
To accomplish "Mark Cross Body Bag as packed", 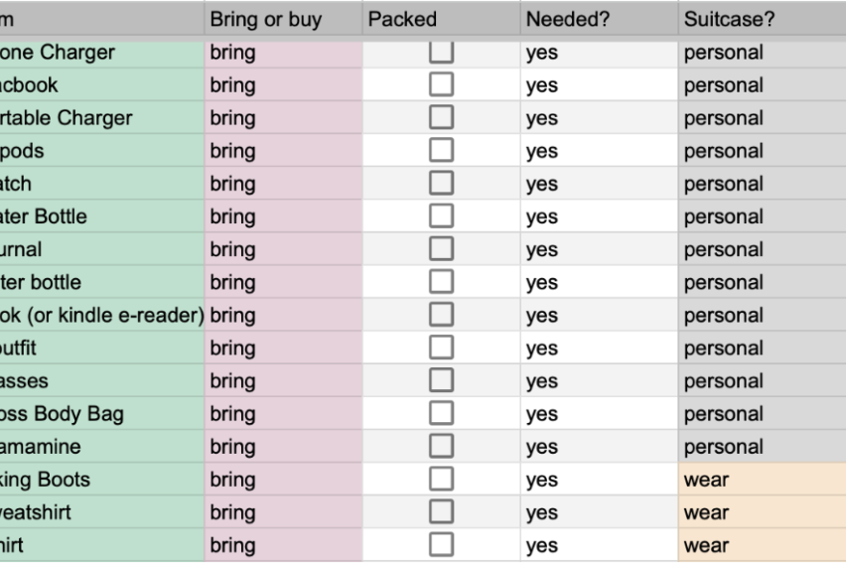I will (x=441, y=414).
